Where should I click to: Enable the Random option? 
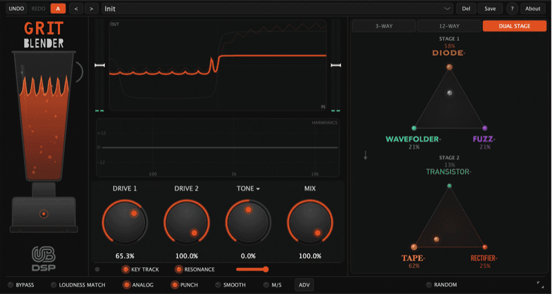point(442,285)
